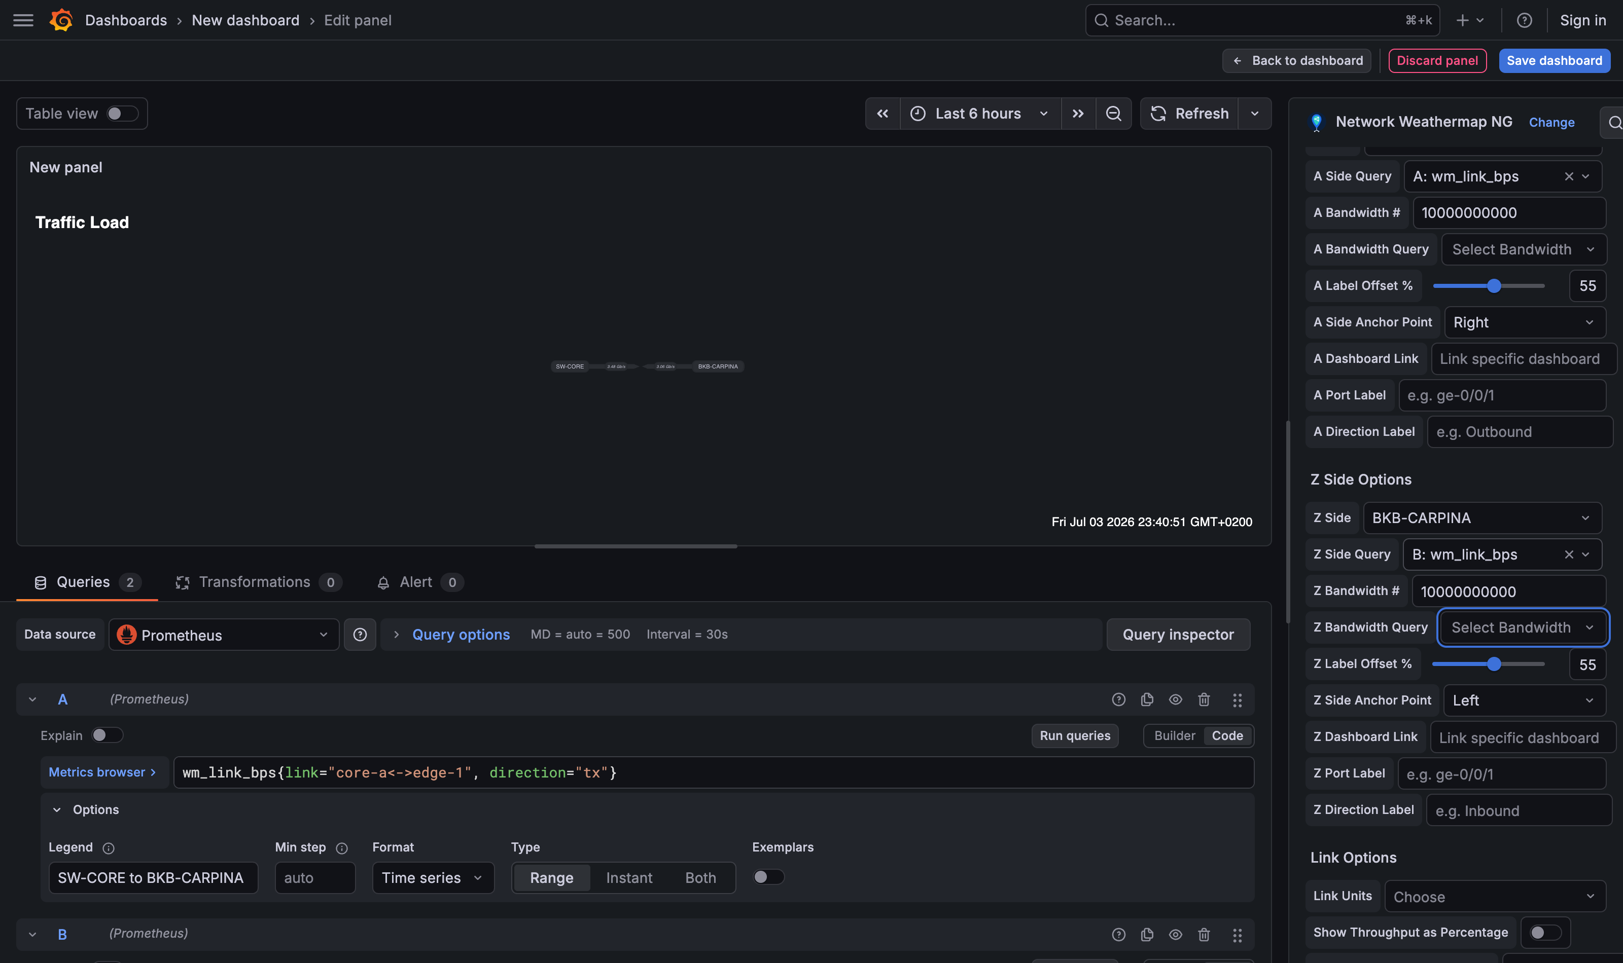
Task: Show help for query A
Action: [1118, 699]
